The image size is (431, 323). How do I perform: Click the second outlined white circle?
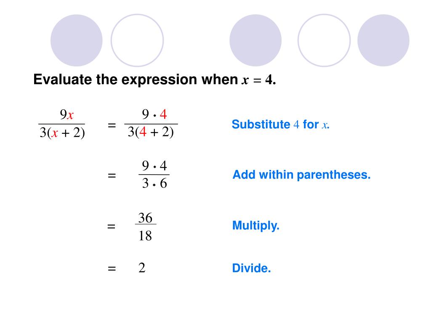[x=324, y=40]
